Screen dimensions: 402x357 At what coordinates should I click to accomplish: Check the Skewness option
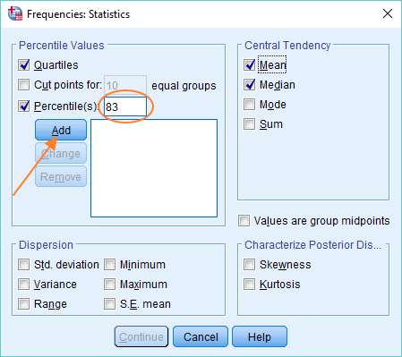pos(249,264)
